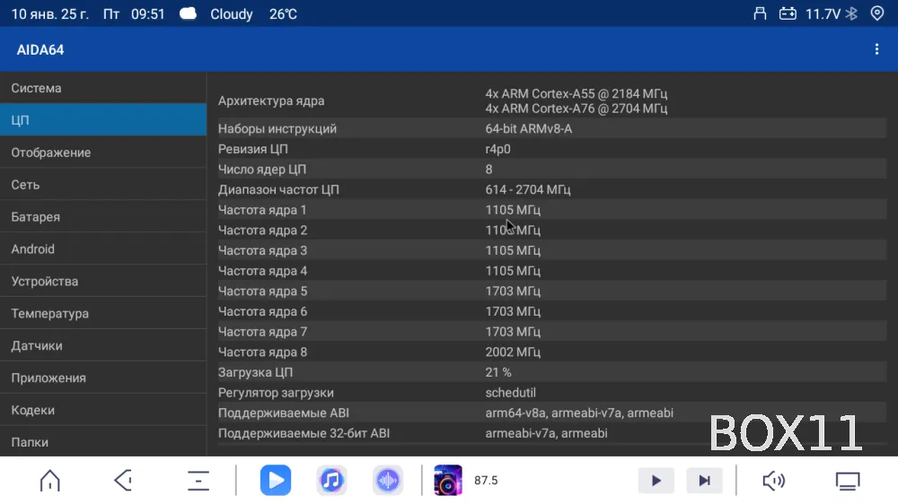Open the Android section
This screenshot has width=898, height=504.
coord(103,248)
